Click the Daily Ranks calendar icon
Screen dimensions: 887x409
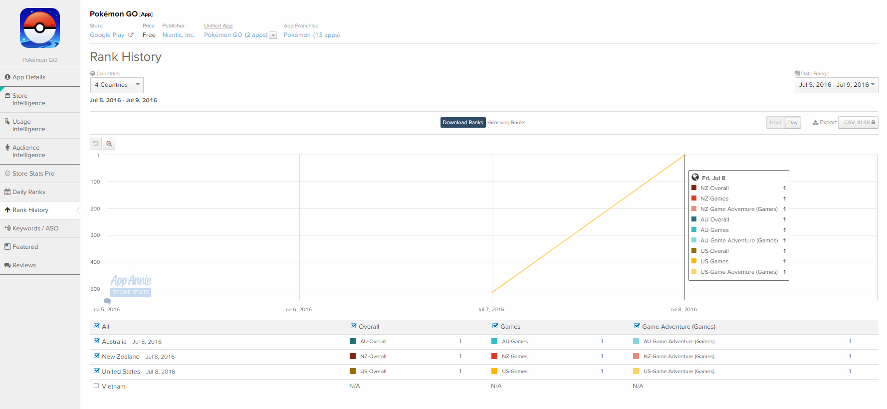point(7,192)
